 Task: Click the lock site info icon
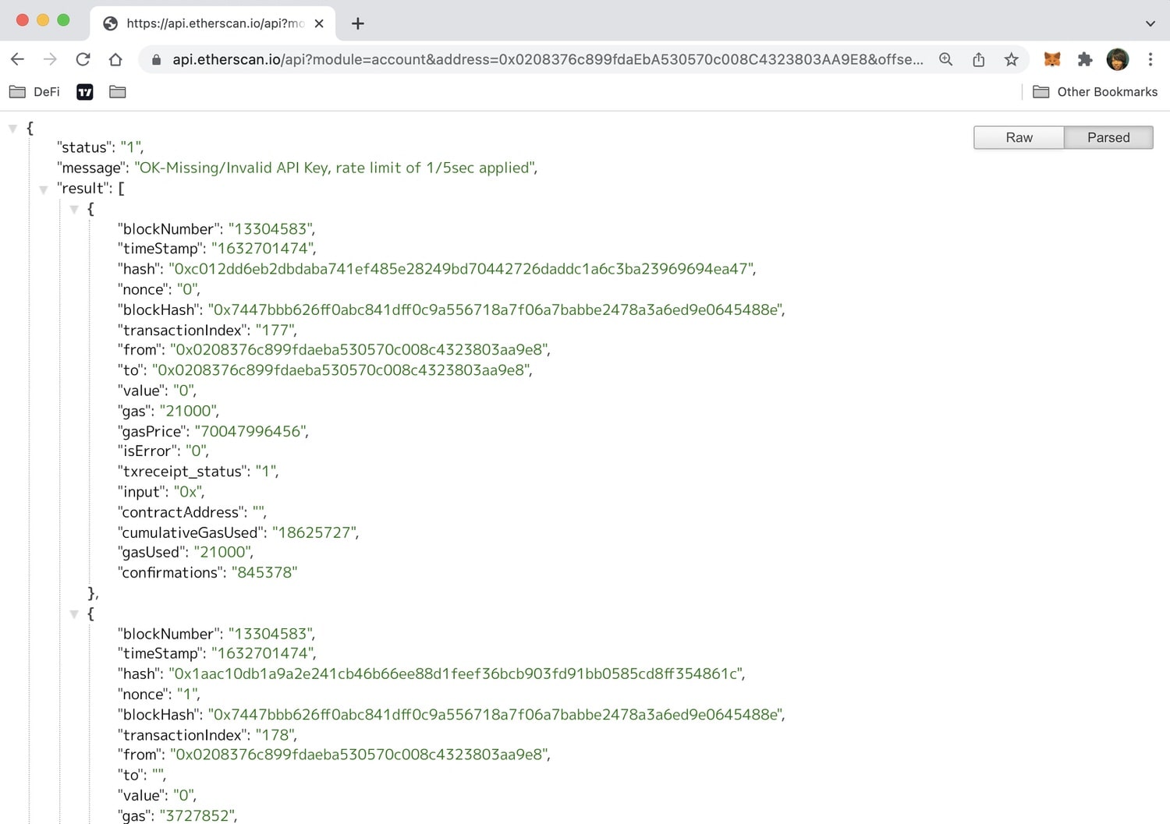(x=156, y=59)
